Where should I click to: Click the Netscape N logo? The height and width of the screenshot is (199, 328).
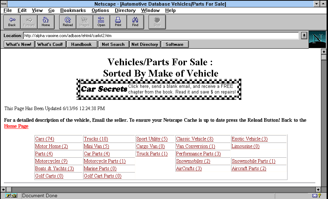point(317,40)
